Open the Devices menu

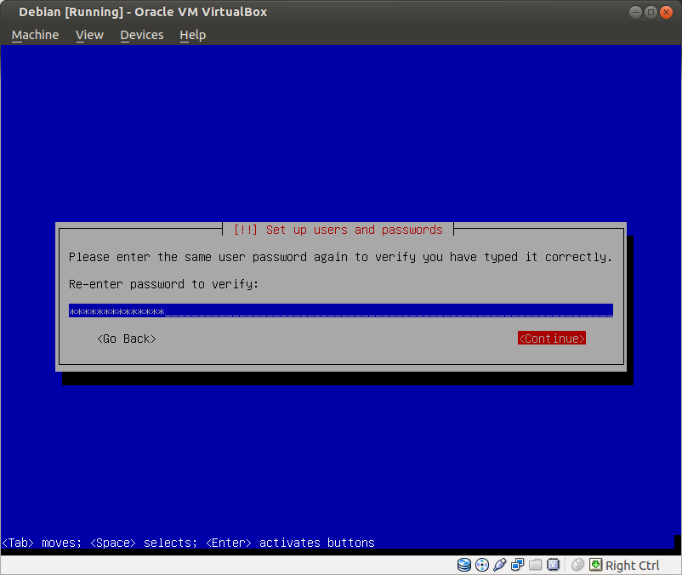pos(141,35)
